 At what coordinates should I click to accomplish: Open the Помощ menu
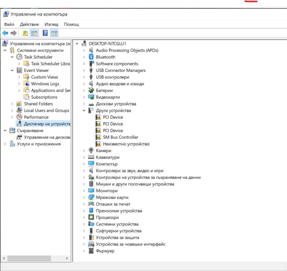(71, 24)
